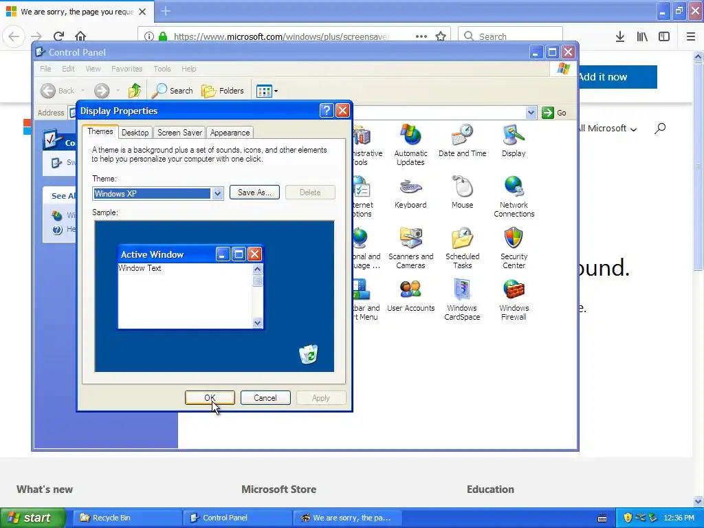Click the Save As... button
This screenshot has height=528, width=704.
(254, 192)
